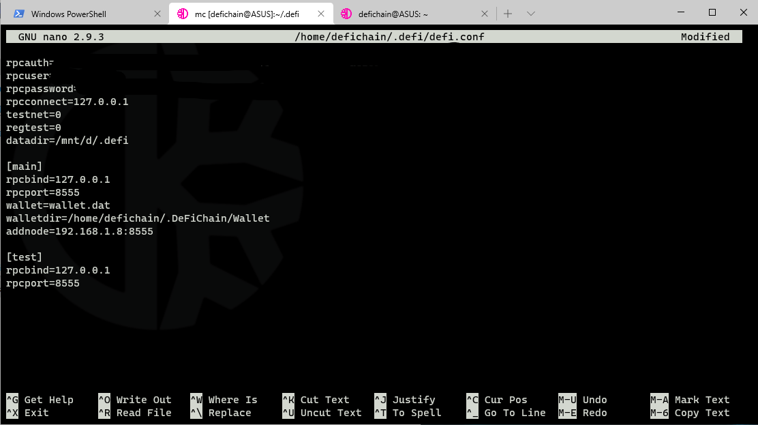
Task: Click rpcbind=127.0.0.1 under [main]
Action: [x=58, y=179]
